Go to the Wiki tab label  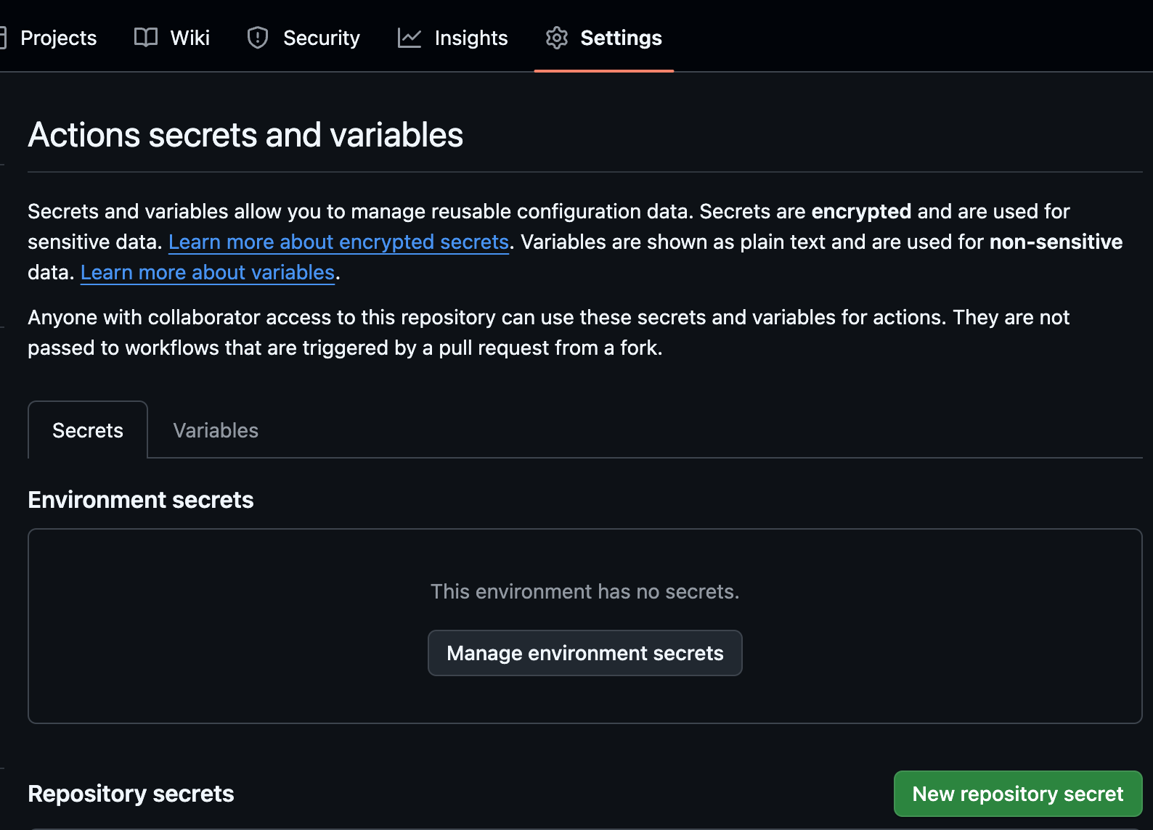(x=190, y=38)
